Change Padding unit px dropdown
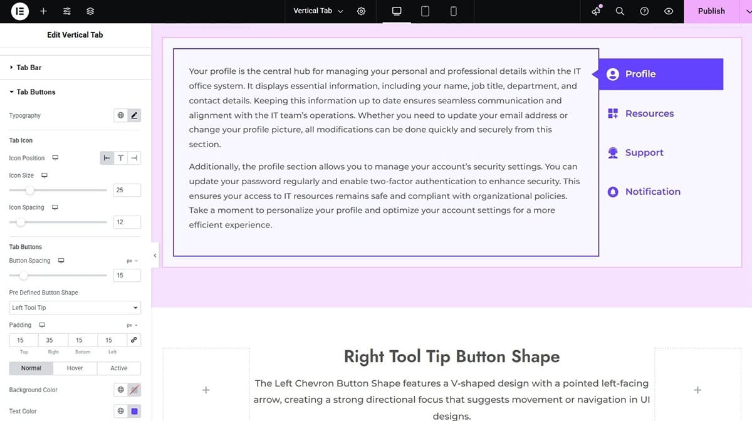This screenshot has height=421, width=752. click(132, 325)
